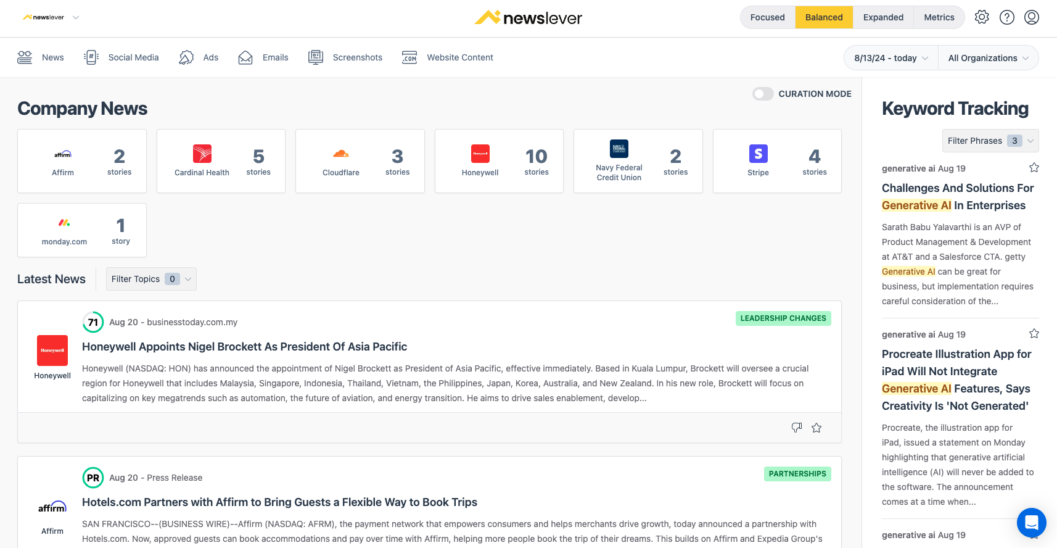Open the Stripe 4 stories card

777,161
